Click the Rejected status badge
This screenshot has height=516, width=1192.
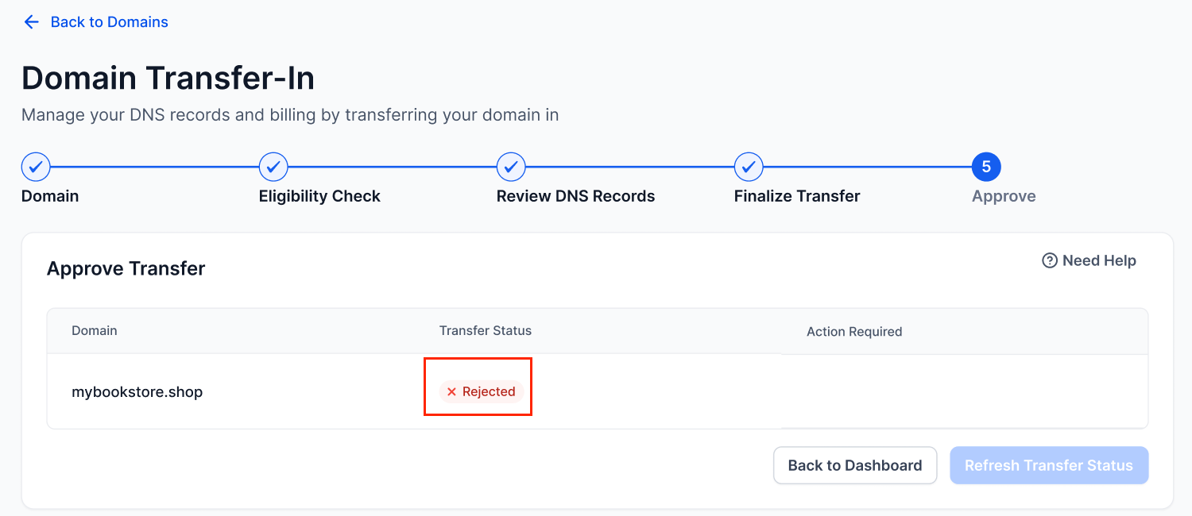[481, 391]
